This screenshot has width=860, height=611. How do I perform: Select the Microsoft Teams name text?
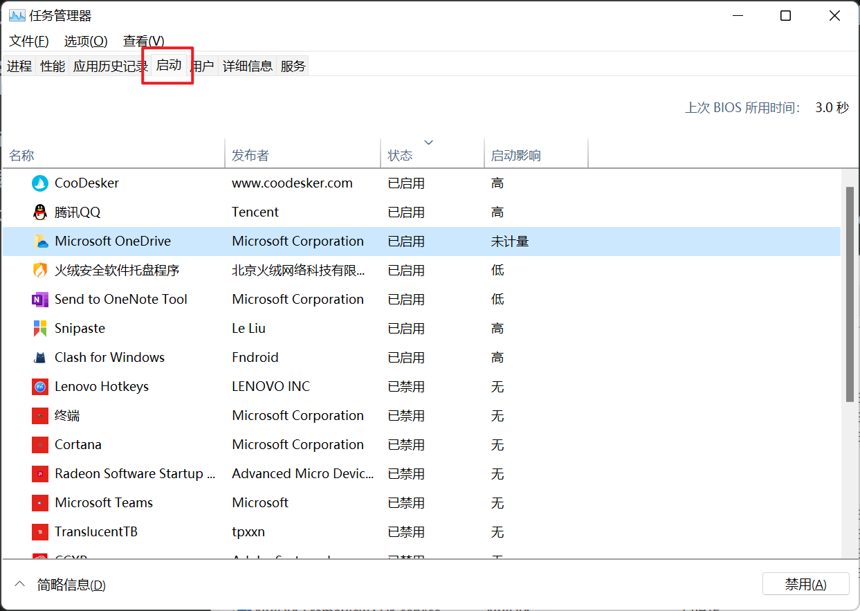point(104,503)
